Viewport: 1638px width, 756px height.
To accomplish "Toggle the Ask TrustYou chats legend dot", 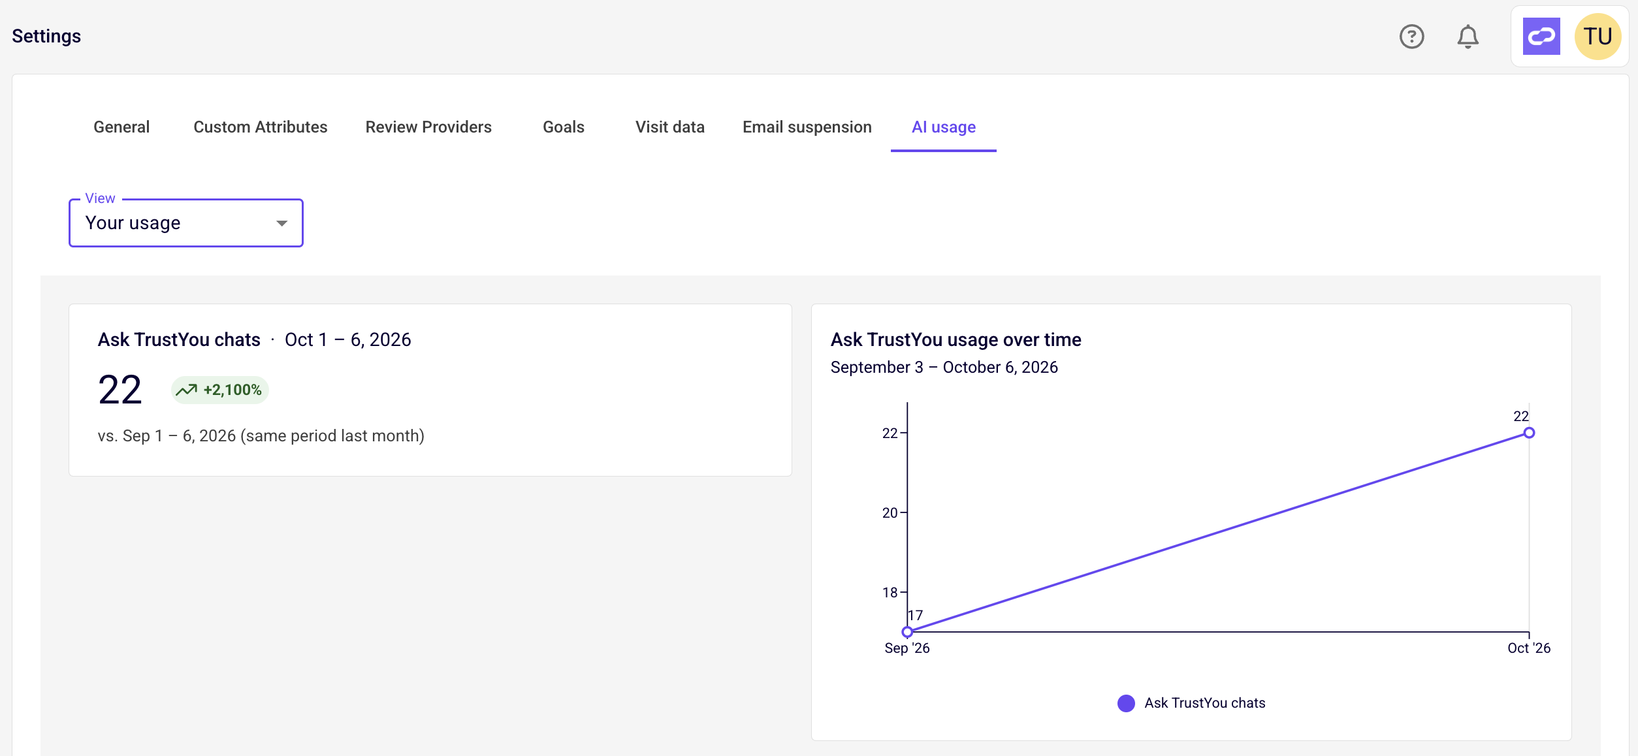I will 1126,703.
